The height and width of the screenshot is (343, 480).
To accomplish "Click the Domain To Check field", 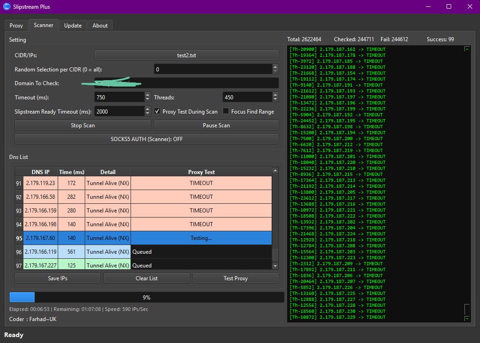I will pyautogui.click(x=186, y=83).
